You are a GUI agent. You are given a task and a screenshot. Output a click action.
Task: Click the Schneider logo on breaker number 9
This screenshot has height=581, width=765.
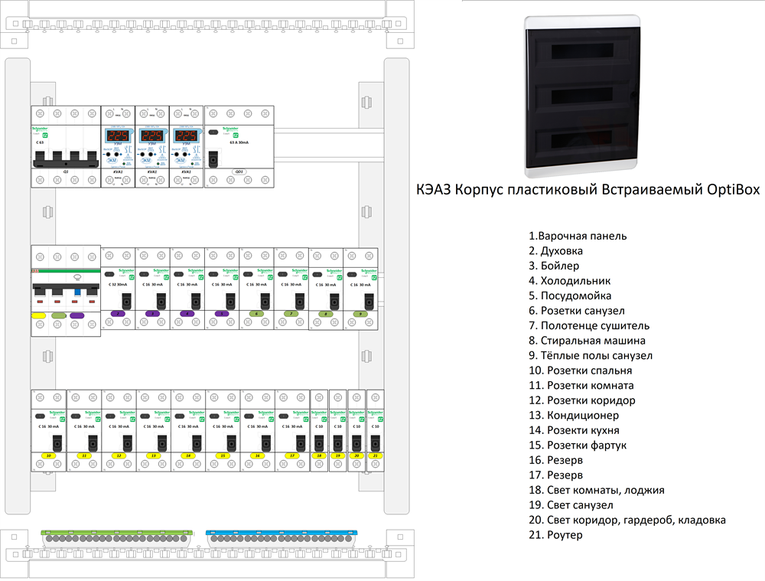click(369, 272)
